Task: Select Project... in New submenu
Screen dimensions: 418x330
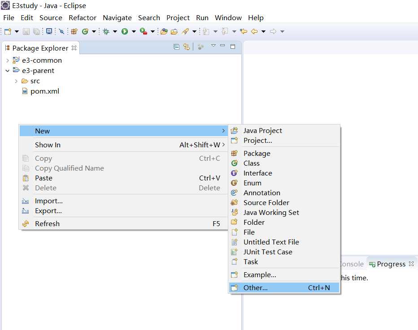Action: (x=284, y=141)
